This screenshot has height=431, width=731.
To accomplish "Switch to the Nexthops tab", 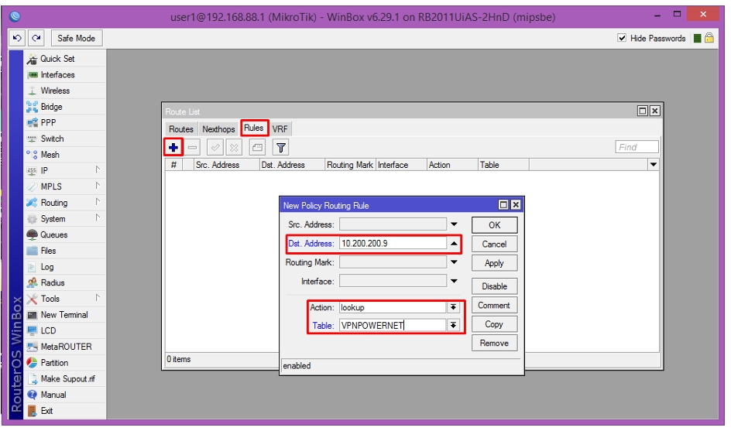I will point(218,129).
